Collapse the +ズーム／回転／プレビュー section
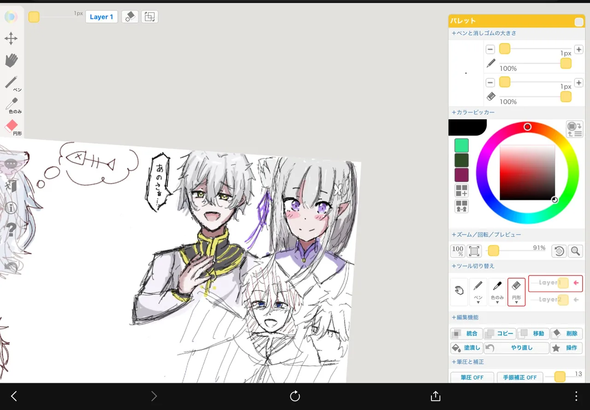The image size is (590, 410). click(x=486, y=235)
